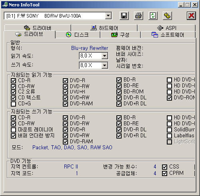The height and width of the screenshot is (196, 200).
Task: Click the Blu-ray Rewriter type text
Action: point(90,48)
